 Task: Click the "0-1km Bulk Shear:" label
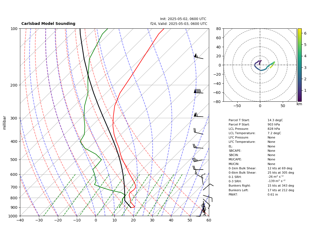pyautogui.click(x=242, y=168)
